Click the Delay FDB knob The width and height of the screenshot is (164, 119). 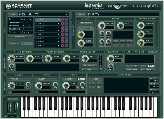coord(82,84)
